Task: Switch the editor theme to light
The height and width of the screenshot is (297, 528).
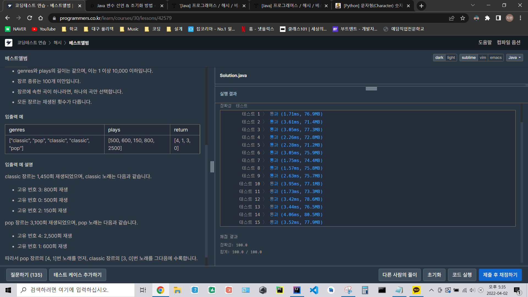Action: pyautogui.click(x=451, y=57)
